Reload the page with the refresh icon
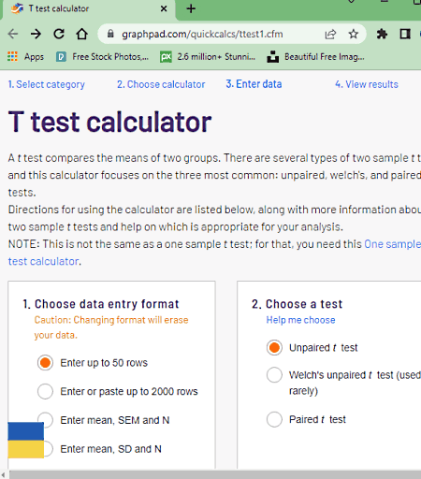This screenshot has width=421, height=479. click(x=59, y=34)
